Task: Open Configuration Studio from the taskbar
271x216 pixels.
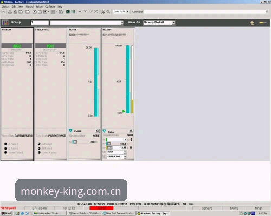Action: [49, 213]
